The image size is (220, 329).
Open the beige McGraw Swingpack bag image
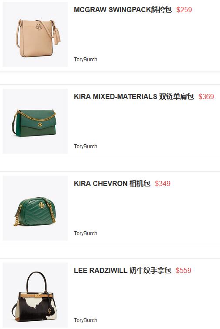[x=35, y=34]
